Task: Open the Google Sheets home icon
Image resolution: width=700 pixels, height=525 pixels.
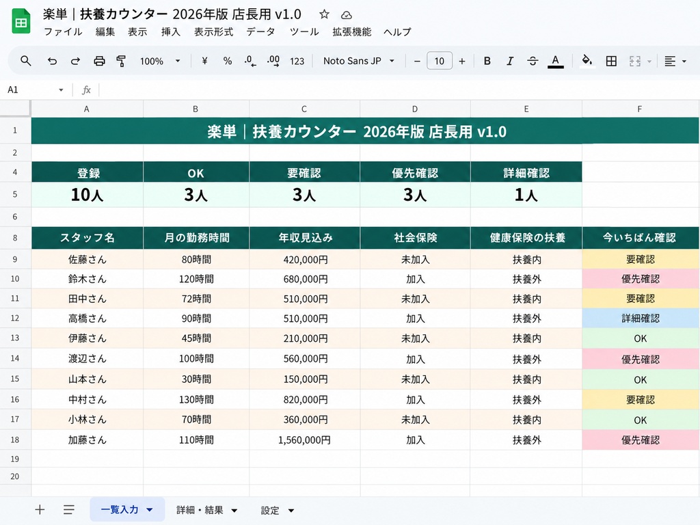Action: [x=21, y=21]
